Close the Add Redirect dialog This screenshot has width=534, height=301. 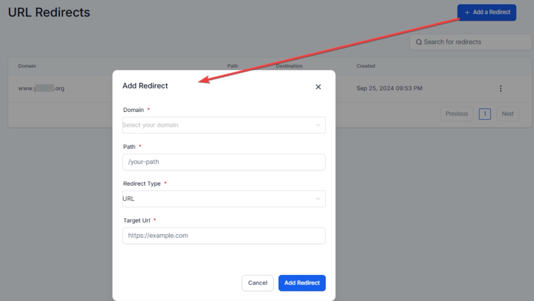[x=318, y=87]
